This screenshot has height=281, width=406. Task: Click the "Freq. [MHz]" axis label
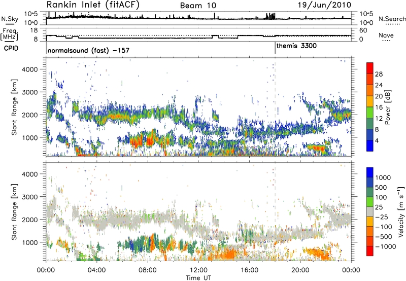tap(10, 34)
